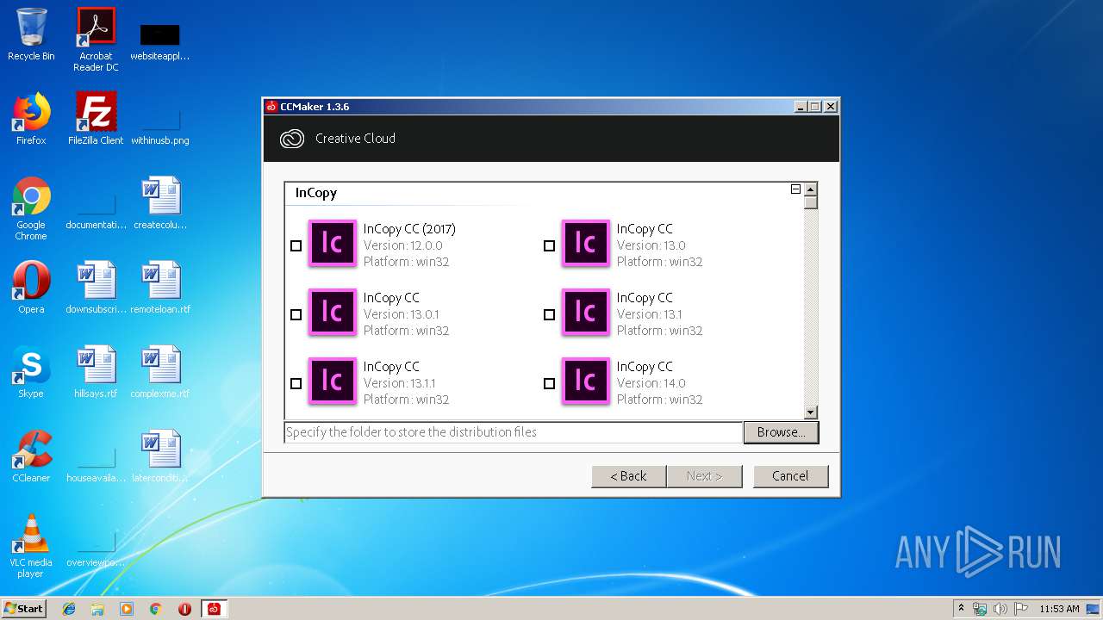Viewport: 1103px width, 620px height.
Task: Open FileZilla Client desktop shortcut
Action: [96, 119]
